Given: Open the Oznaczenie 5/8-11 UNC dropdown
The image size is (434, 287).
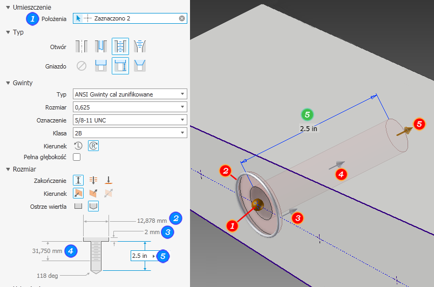Looking at the screenshot, I should tap(130, 120).
